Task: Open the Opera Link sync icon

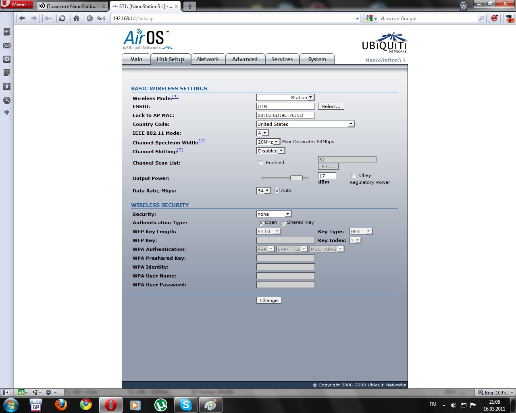Action: pos(23,392)
